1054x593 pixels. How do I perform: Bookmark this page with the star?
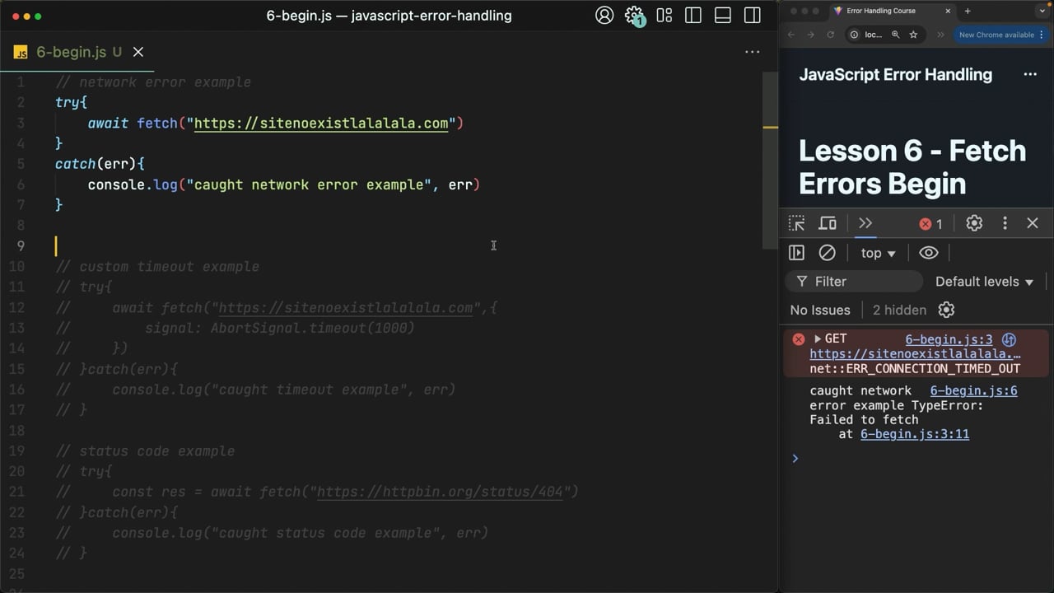[913, 35]
